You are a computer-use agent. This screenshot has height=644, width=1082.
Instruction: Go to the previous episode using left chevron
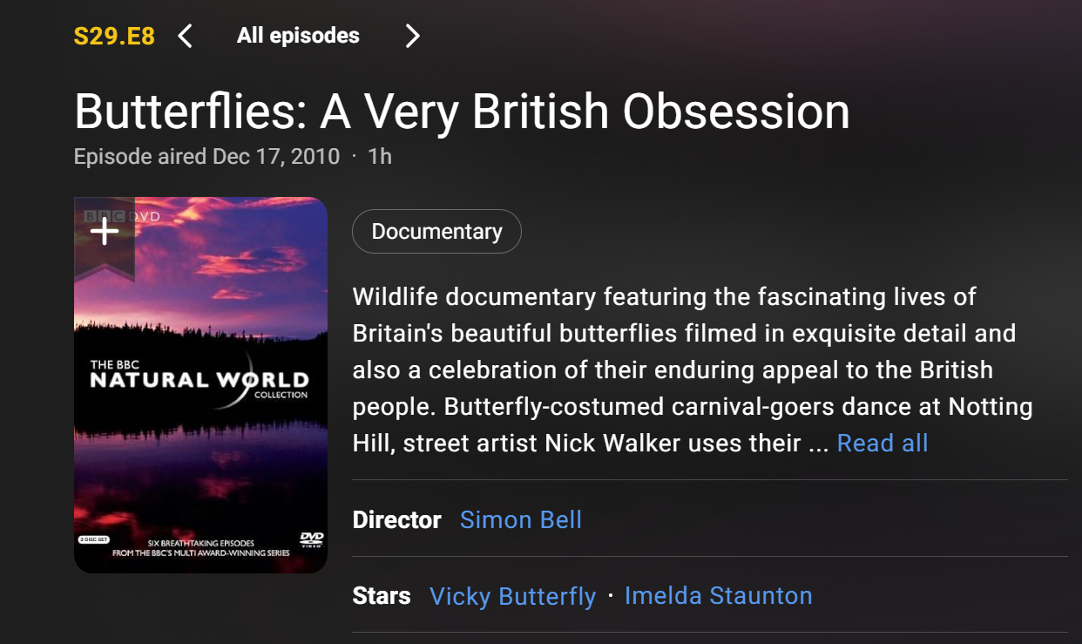click(x=185, y=36)
